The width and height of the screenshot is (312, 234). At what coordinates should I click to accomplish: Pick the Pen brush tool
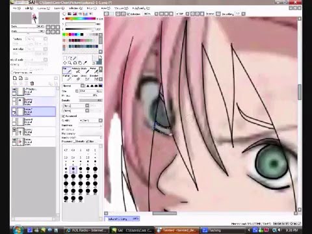[67, 70]
